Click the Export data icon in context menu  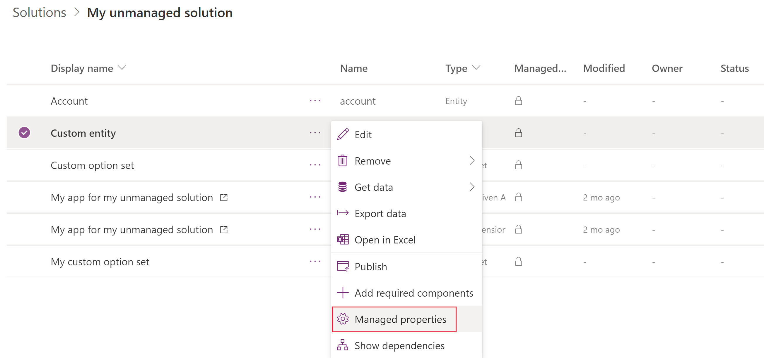pyautogui.click(x=343, y=213)
